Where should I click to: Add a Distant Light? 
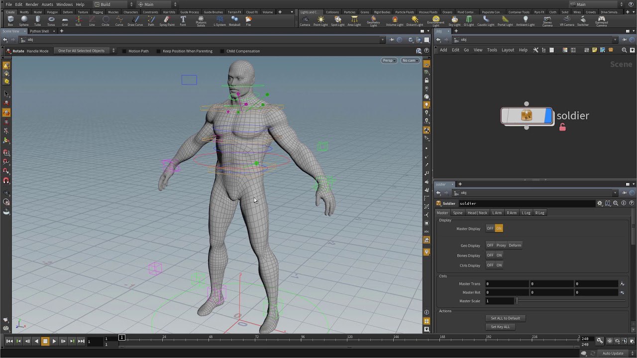click(415, 21)
